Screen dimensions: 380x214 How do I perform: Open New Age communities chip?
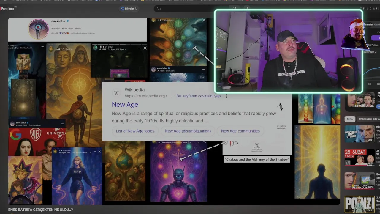point(240,131)
